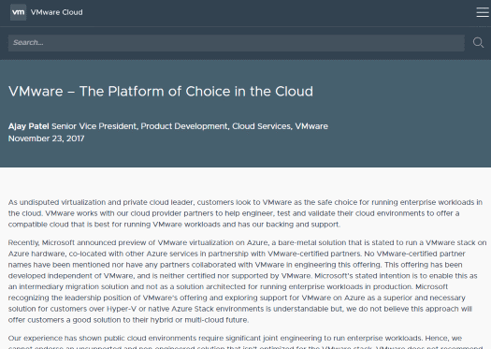This screenshot has height=349, width=491.
Task: Click the article title heading
Action: pyautogui.click(x=161, y=92)
